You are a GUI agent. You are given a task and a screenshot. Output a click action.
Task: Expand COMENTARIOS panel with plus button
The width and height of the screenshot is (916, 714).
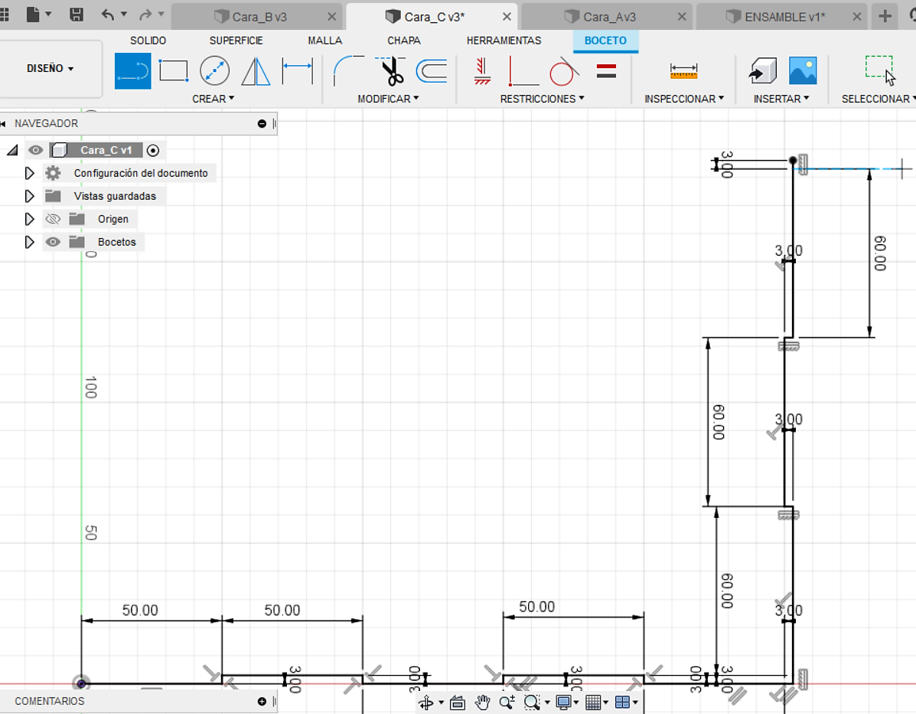(x=262, y=701)
